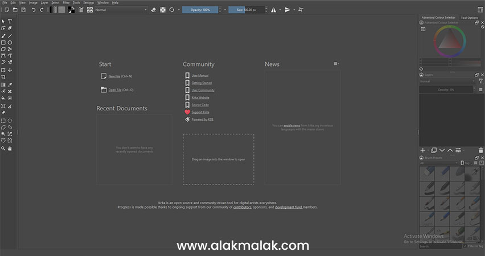Select the Gradient tool

pyautogui.click(x=3, y=85)
